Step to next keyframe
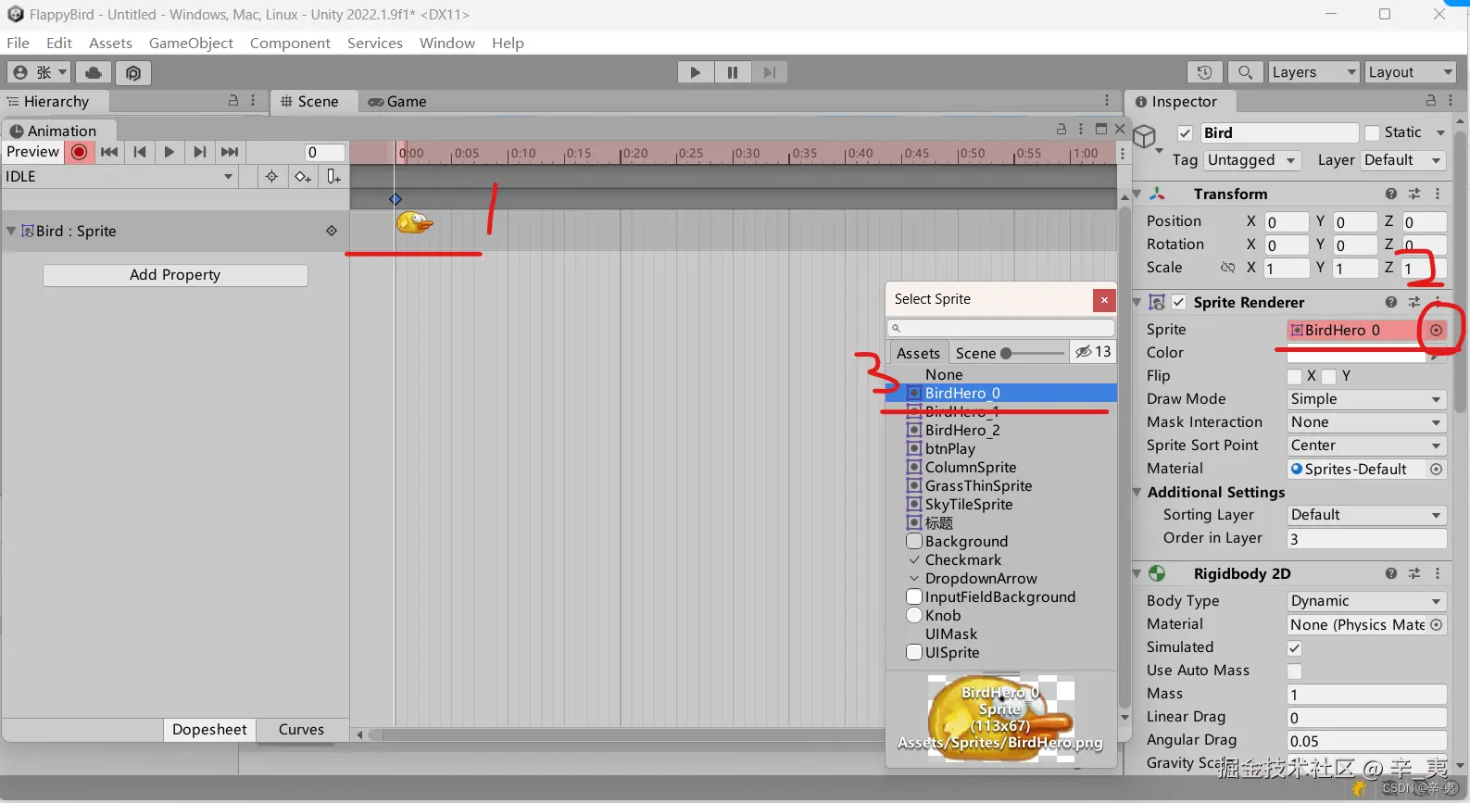Image resolution: width=1470 pixels, height=803 pixels. [x=199, y=152]
